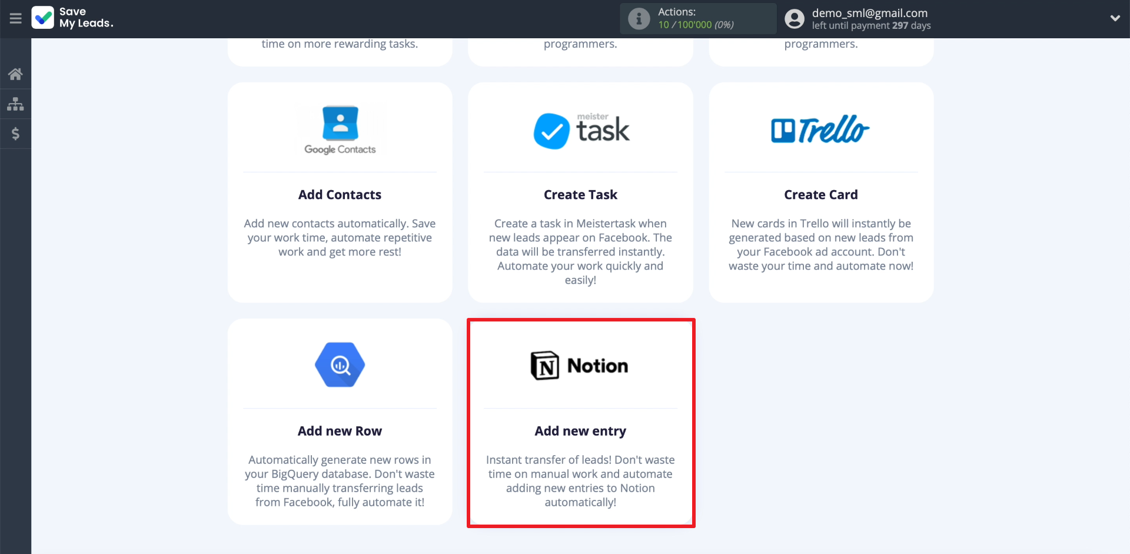Open the Add Contacts heading
The width and height of the screenshot is (1130, 554).
pyautogui.click(x=340, y=195)
